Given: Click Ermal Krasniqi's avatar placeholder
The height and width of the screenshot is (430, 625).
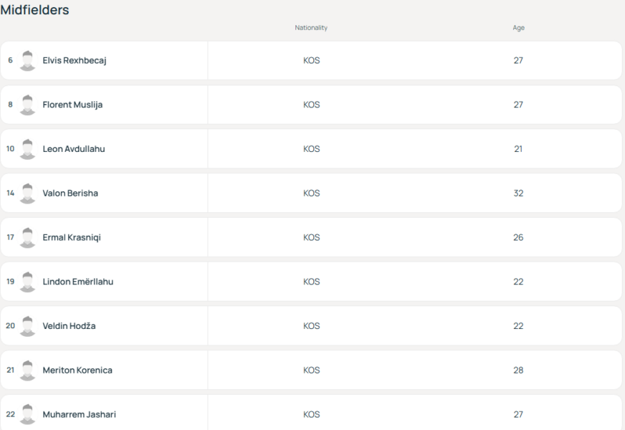Looking at the screenshot, I should [27, 237].
